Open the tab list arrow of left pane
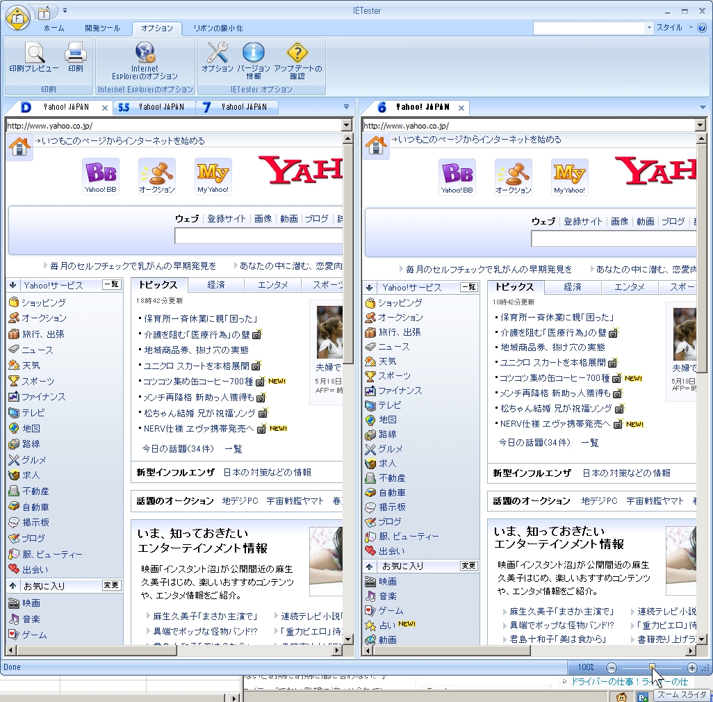Viewport: 713px width, 702px height. pos(347,107)
